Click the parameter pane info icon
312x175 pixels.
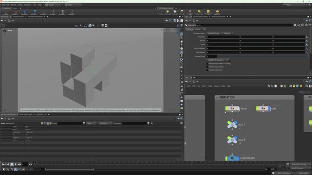point(306,25)
